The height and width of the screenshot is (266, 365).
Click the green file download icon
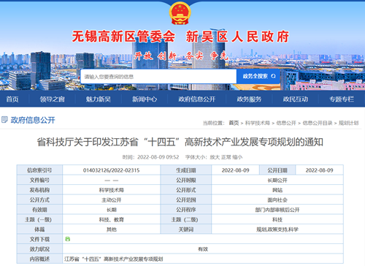coord(68,239)
